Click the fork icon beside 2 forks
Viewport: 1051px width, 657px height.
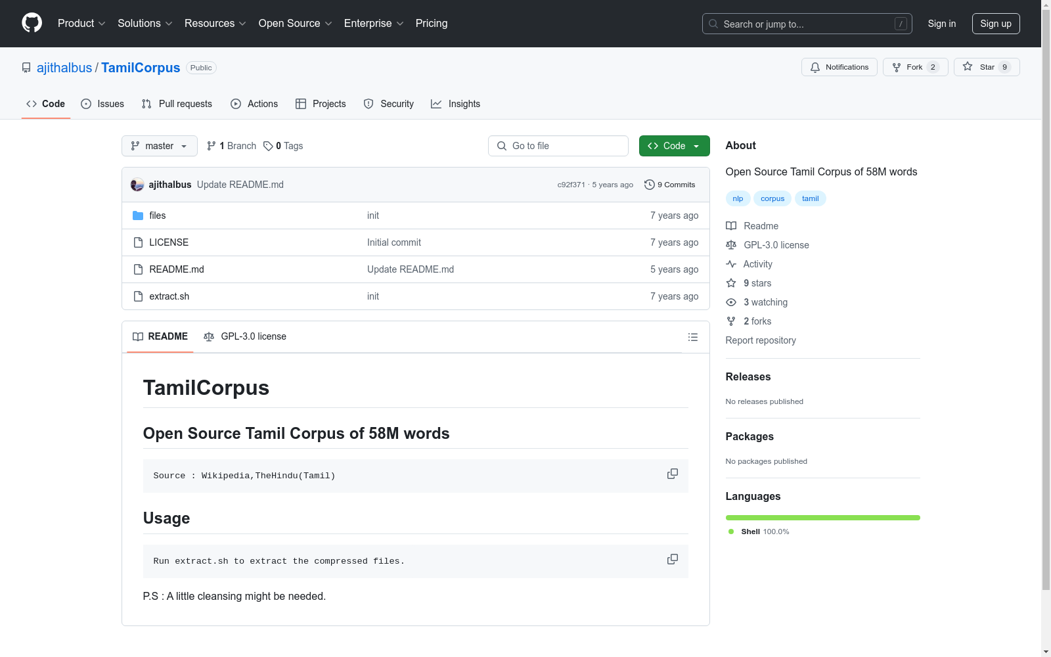[731, 321]
